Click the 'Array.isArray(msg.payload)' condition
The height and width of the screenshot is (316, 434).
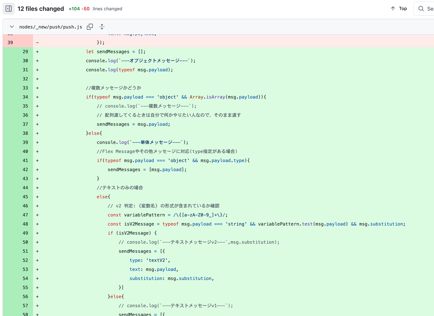pos(225,97)
